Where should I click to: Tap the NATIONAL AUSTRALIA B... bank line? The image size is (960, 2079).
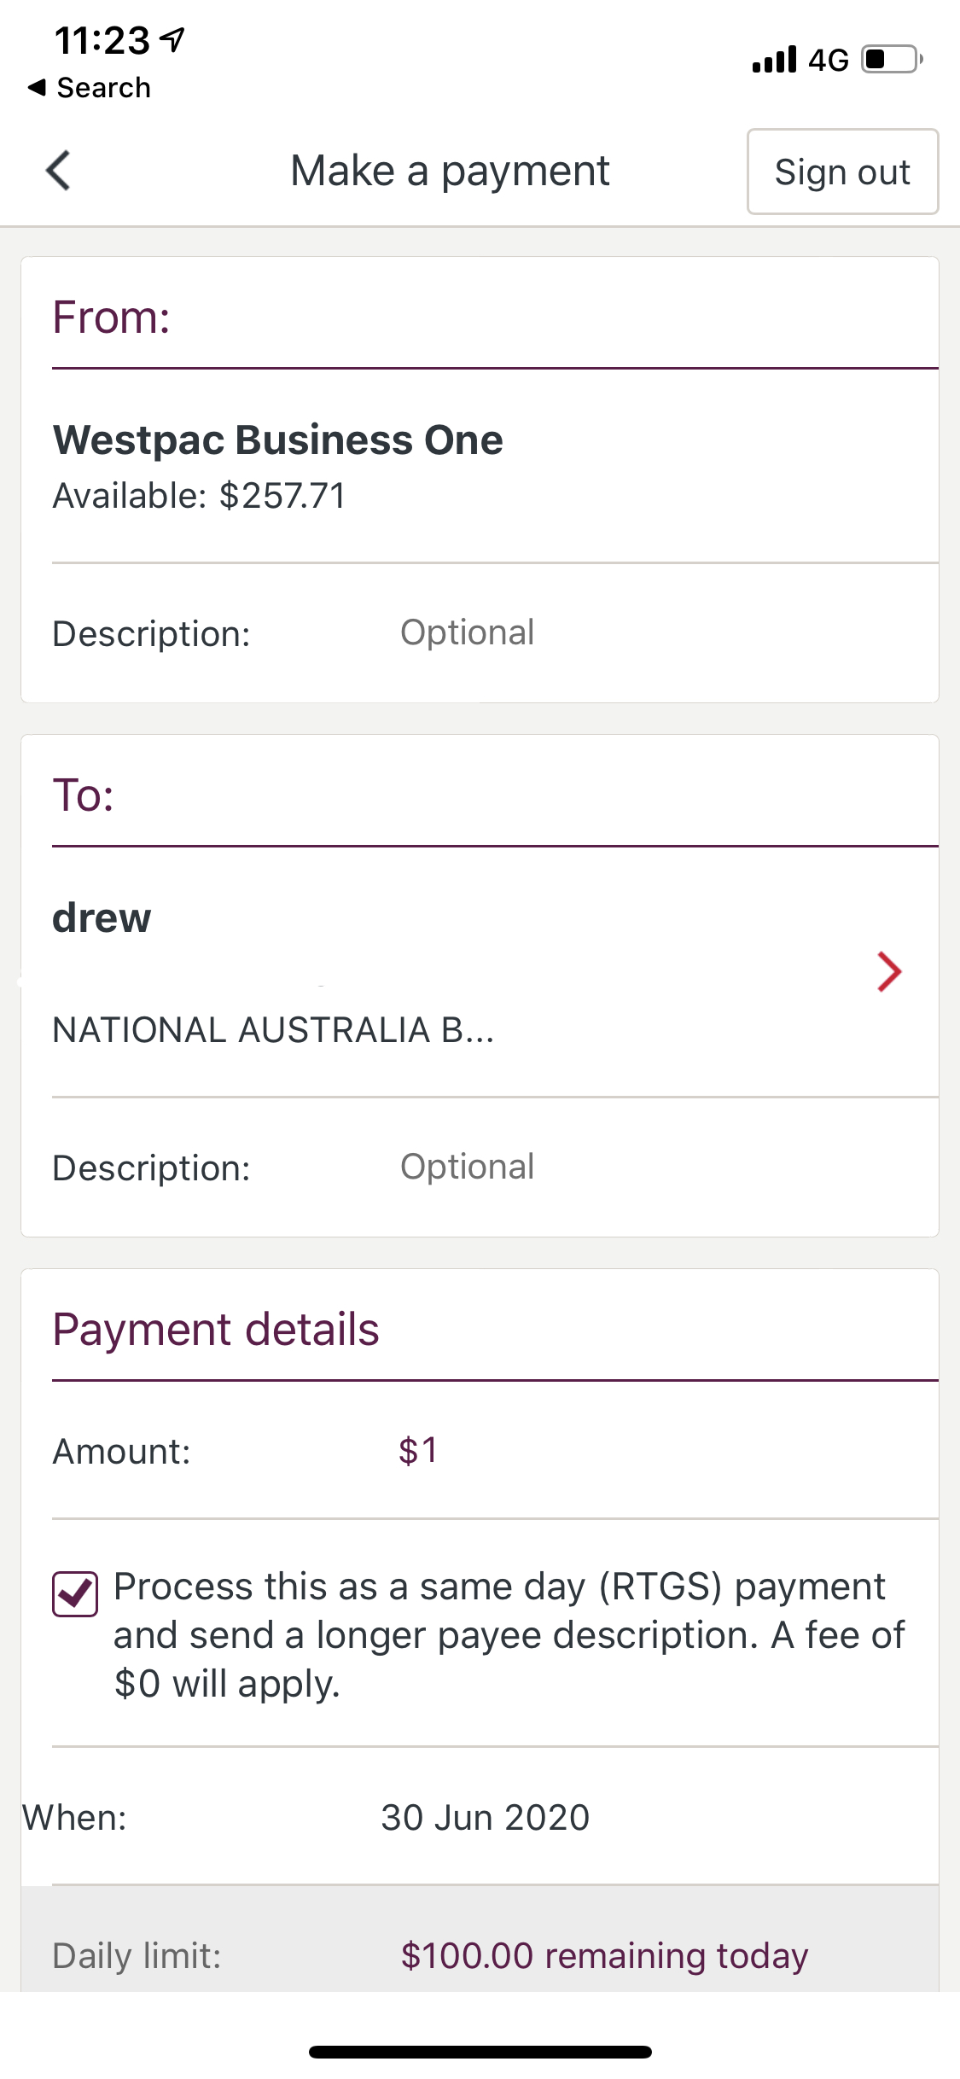[273, 1030]
